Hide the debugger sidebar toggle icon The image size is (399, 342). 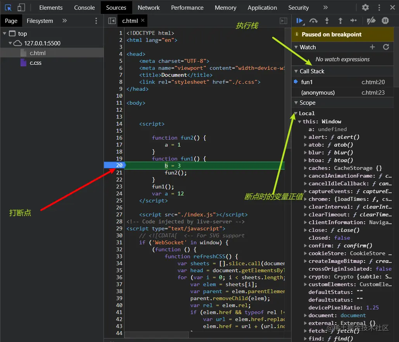(x=283, y=21)
